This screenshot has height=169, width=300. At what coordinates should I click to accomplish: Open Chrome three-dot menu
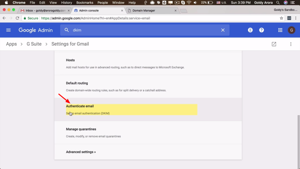click(296, 18)
